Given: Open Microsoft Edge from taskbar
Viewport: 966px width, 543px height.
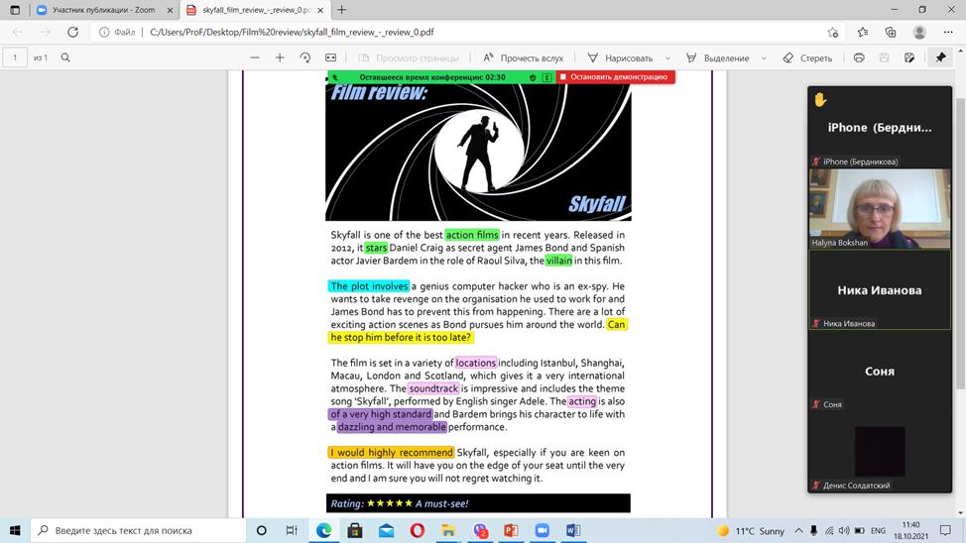Looking at the screenshot, I should (324, 530).
